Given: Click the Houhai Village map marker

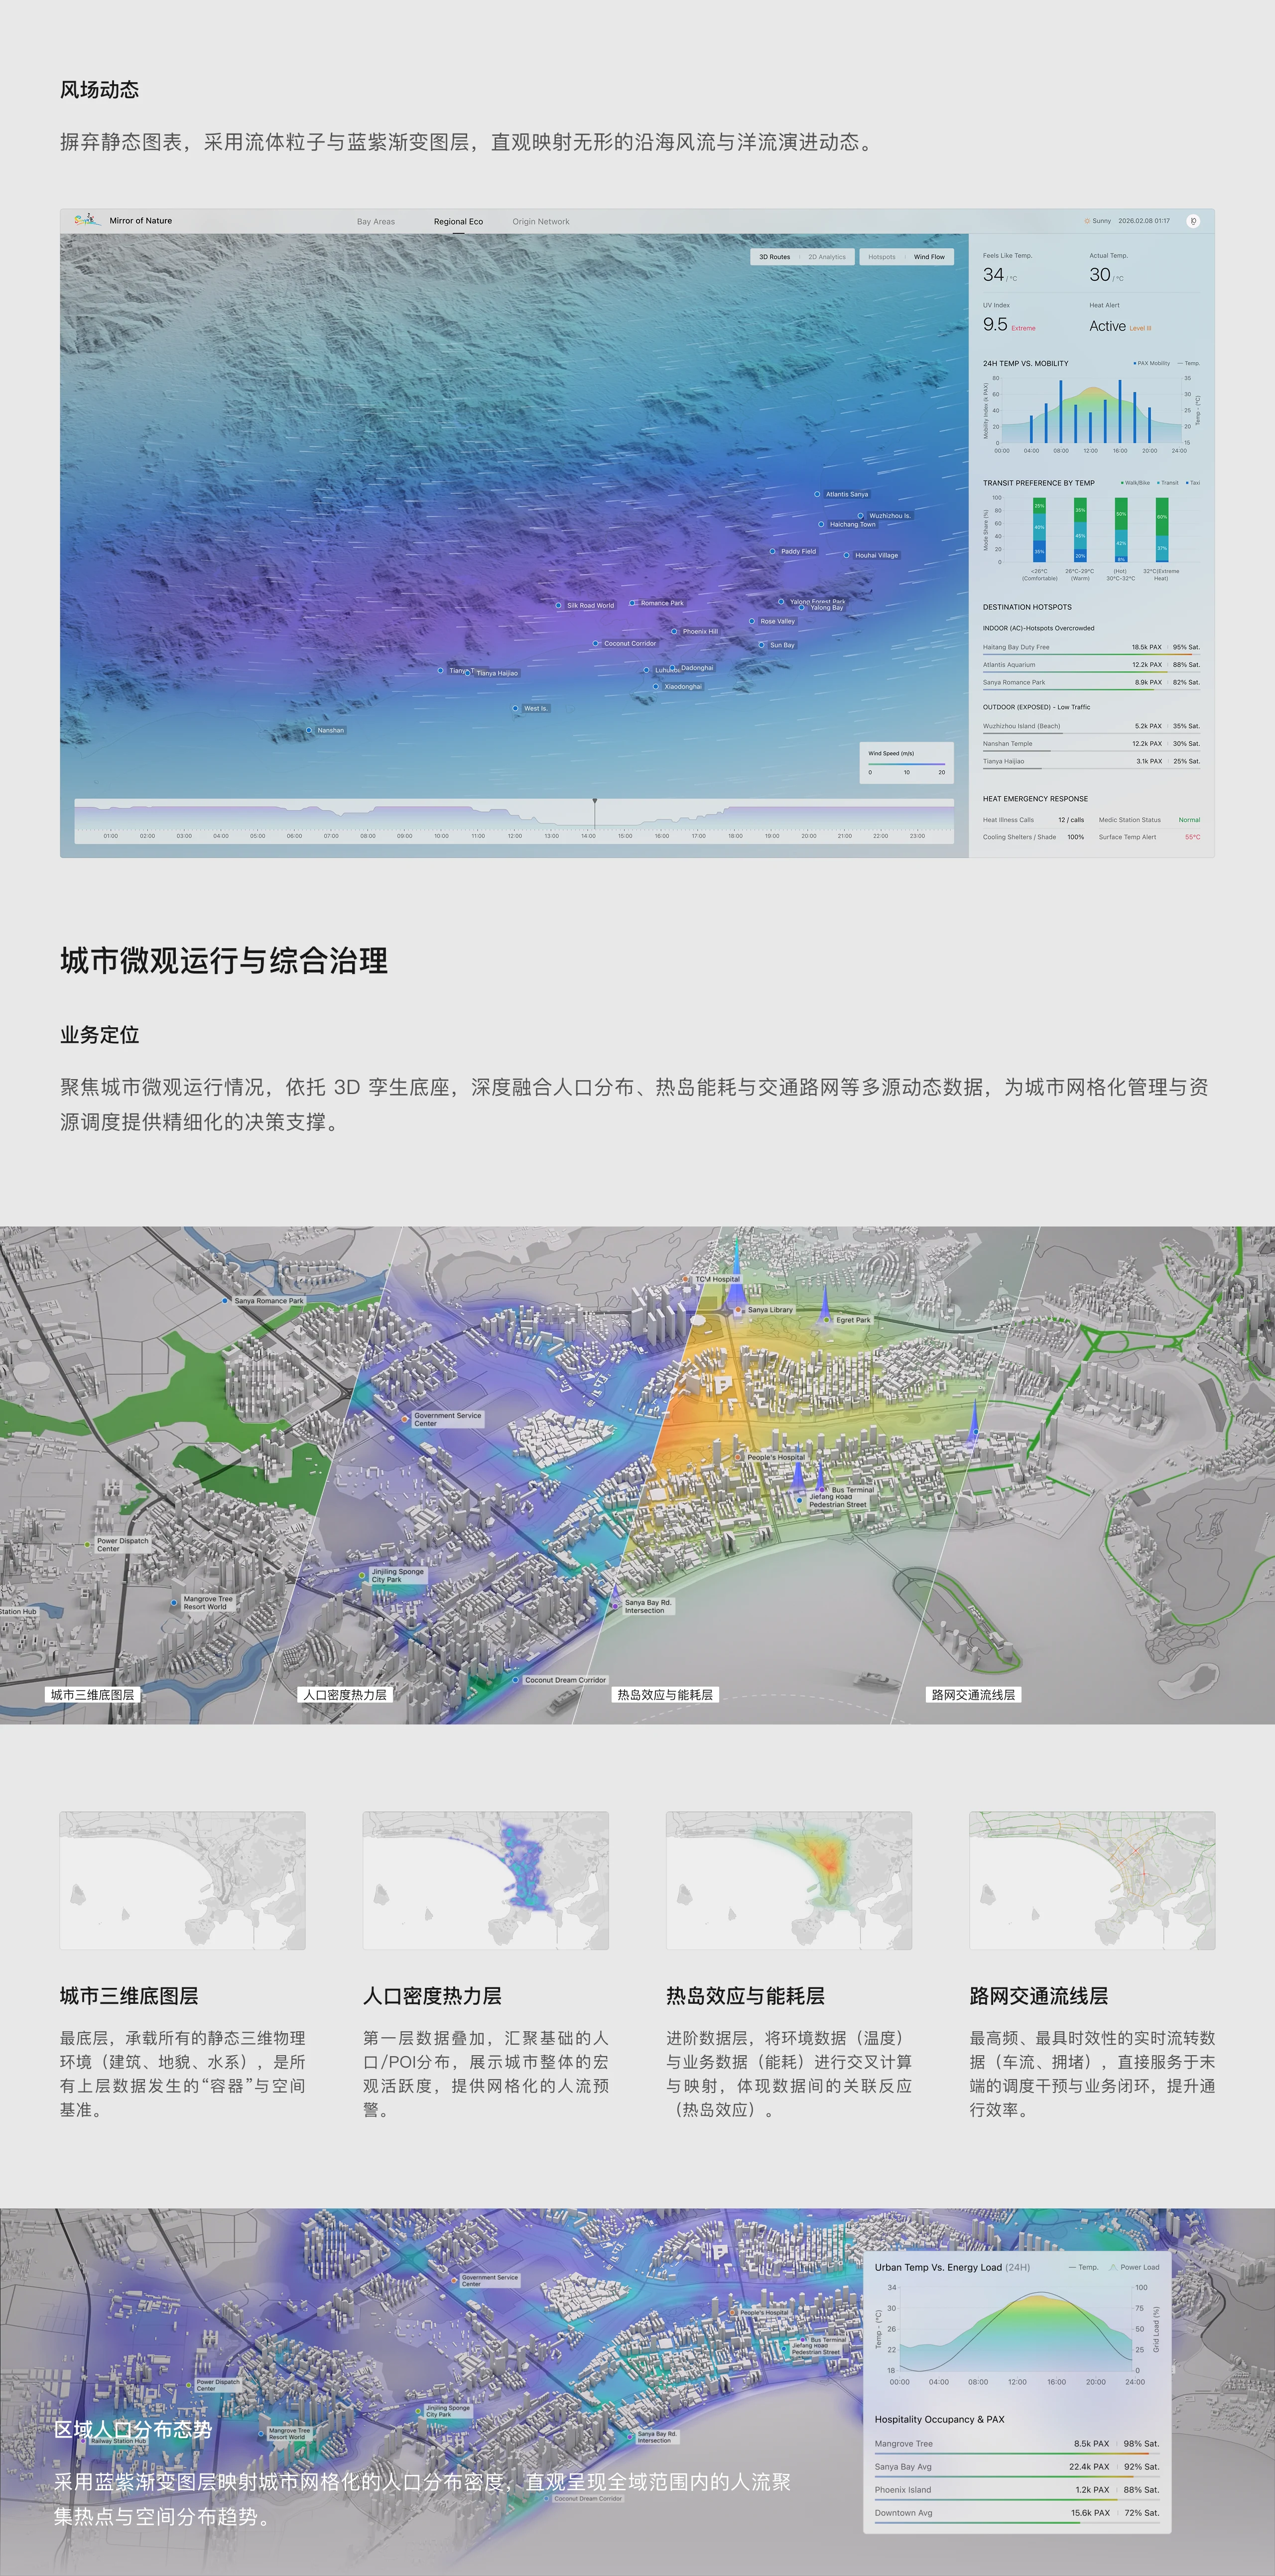Looking at the screenshot, I should click(846, 555).
